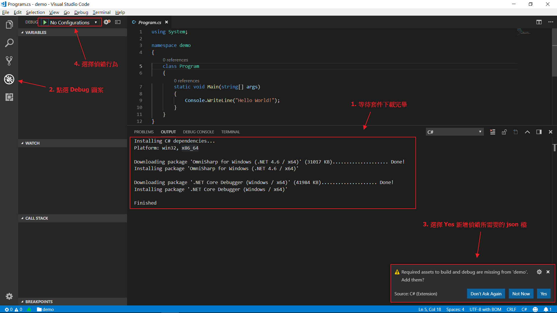Open the Search view in activity bar

(9, 43)
